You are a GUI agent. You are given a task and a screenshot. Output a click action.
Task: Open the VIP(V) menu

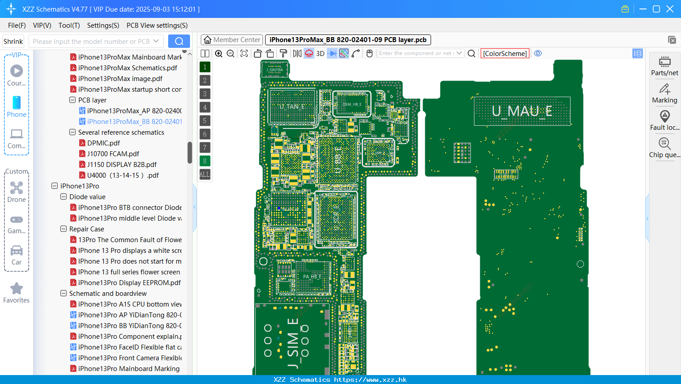point(42,26)
